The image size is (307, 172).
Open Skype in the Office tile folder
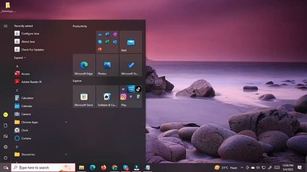(x=100, y=42)
